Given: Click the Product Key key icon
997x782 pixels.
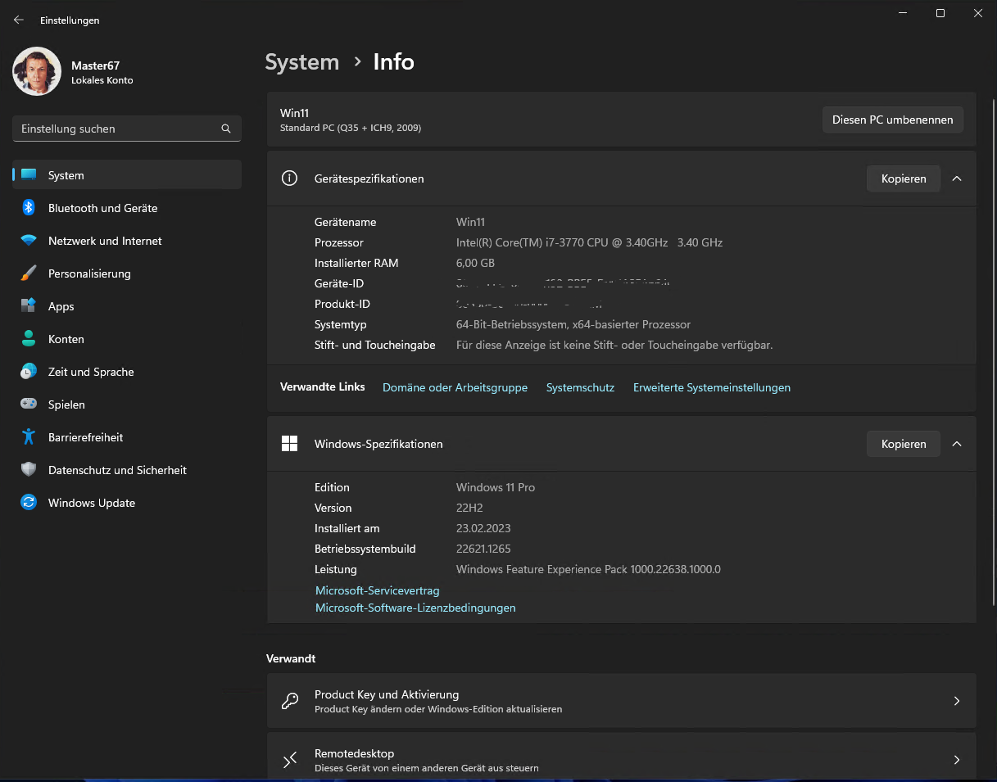Looking at the screenshot, I should pos(290,701).
